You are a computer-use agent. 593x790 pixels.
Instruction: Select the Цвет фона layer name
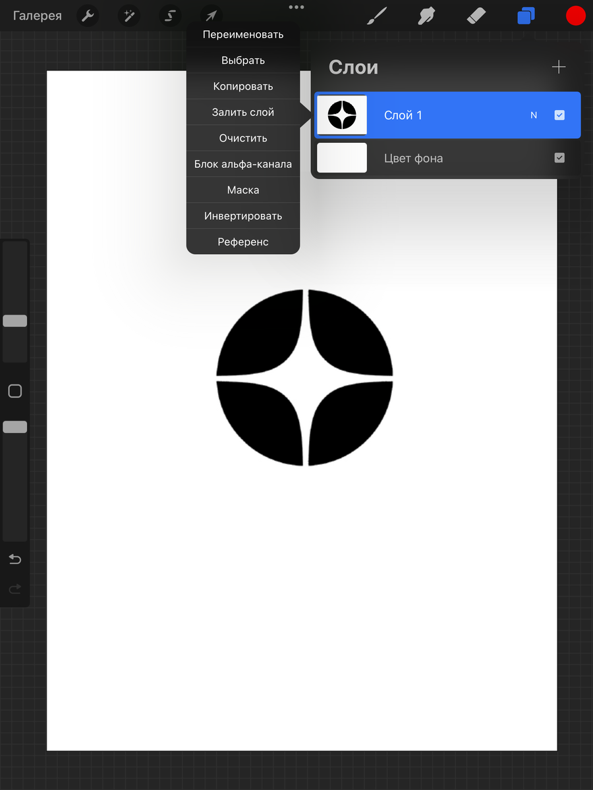pyautogui.click(x=413, y=158)
